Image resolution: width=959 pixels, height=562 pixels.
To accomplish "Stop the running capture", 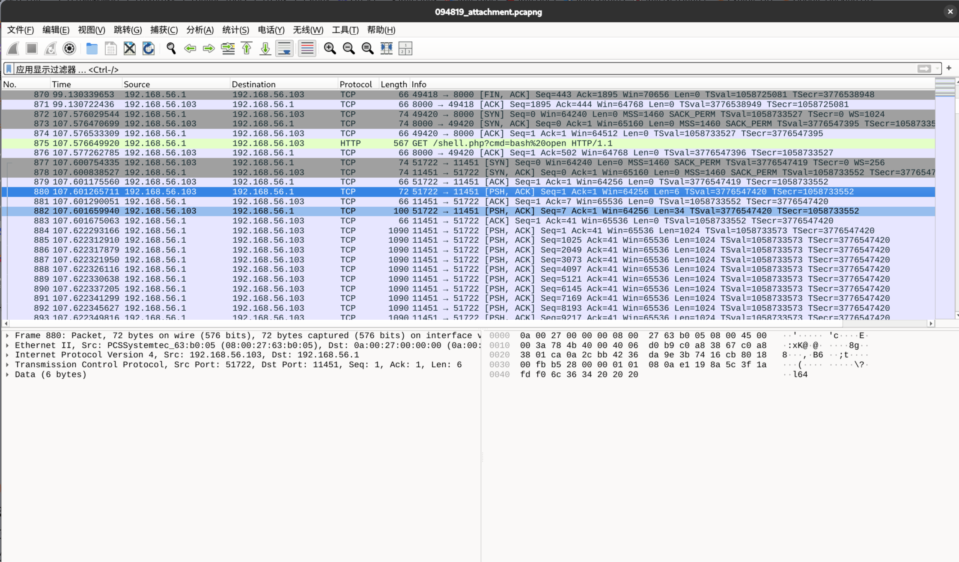I will coord(31,48).
